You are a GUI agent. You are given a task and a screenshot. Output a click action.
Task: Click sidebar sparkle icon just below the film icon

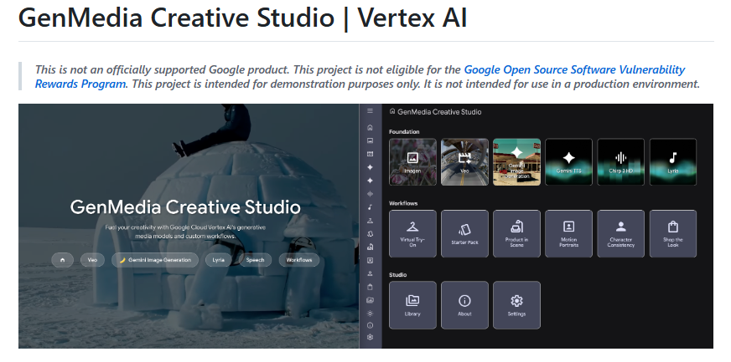pos(370,167)
